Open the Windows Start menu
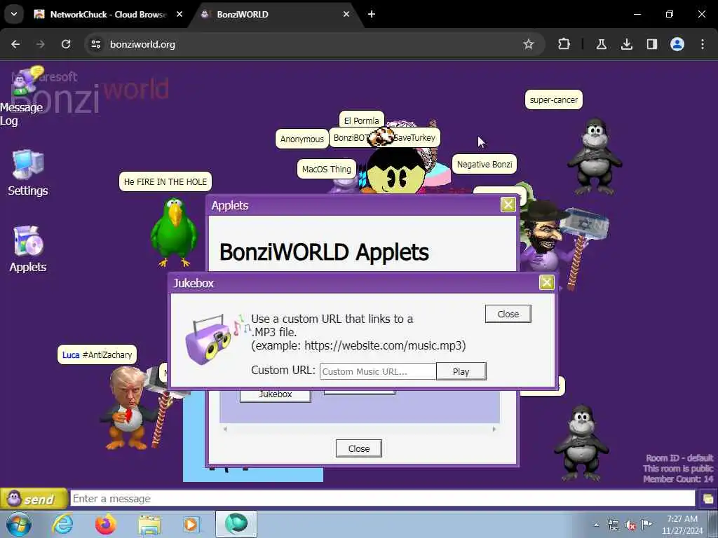This screenshot has height=538, width=718. (18, 524)
